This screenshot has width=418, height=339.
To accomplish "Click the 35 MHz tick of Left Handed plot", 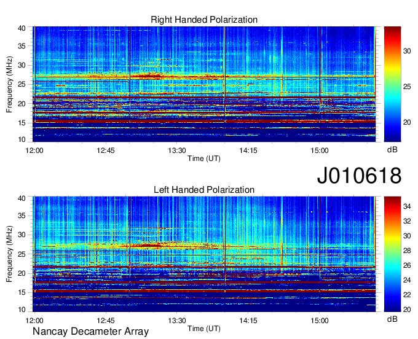I will click(x=22, y=216).
